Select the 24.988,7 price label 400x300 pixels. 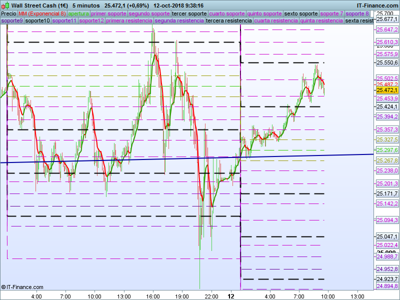click(x=387, y=256)
